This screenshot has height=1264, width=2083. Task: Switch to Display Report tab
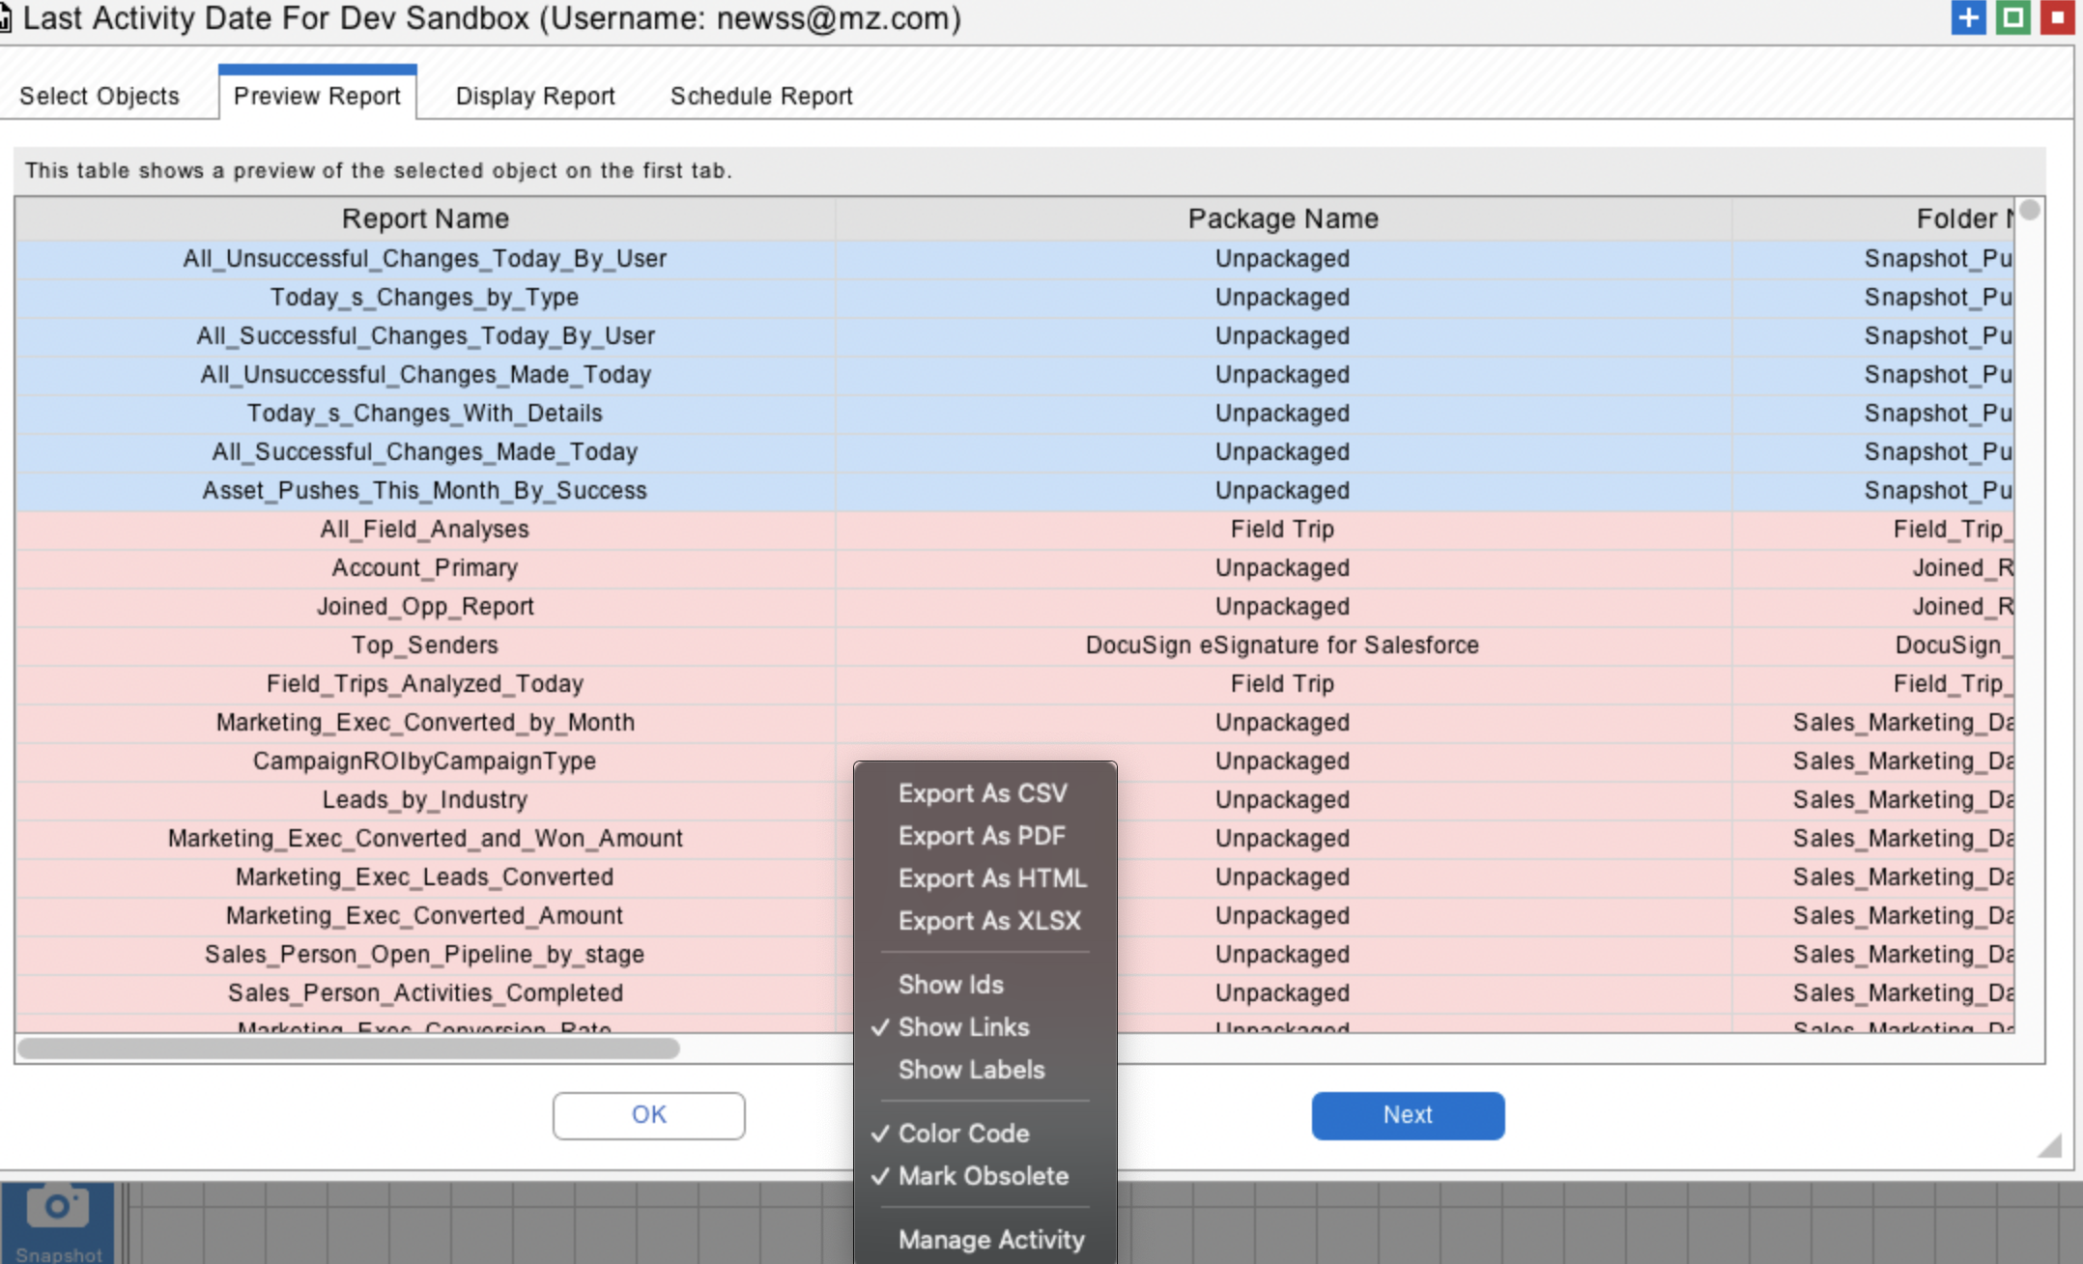pyautogui.click(x=534, y=97)
